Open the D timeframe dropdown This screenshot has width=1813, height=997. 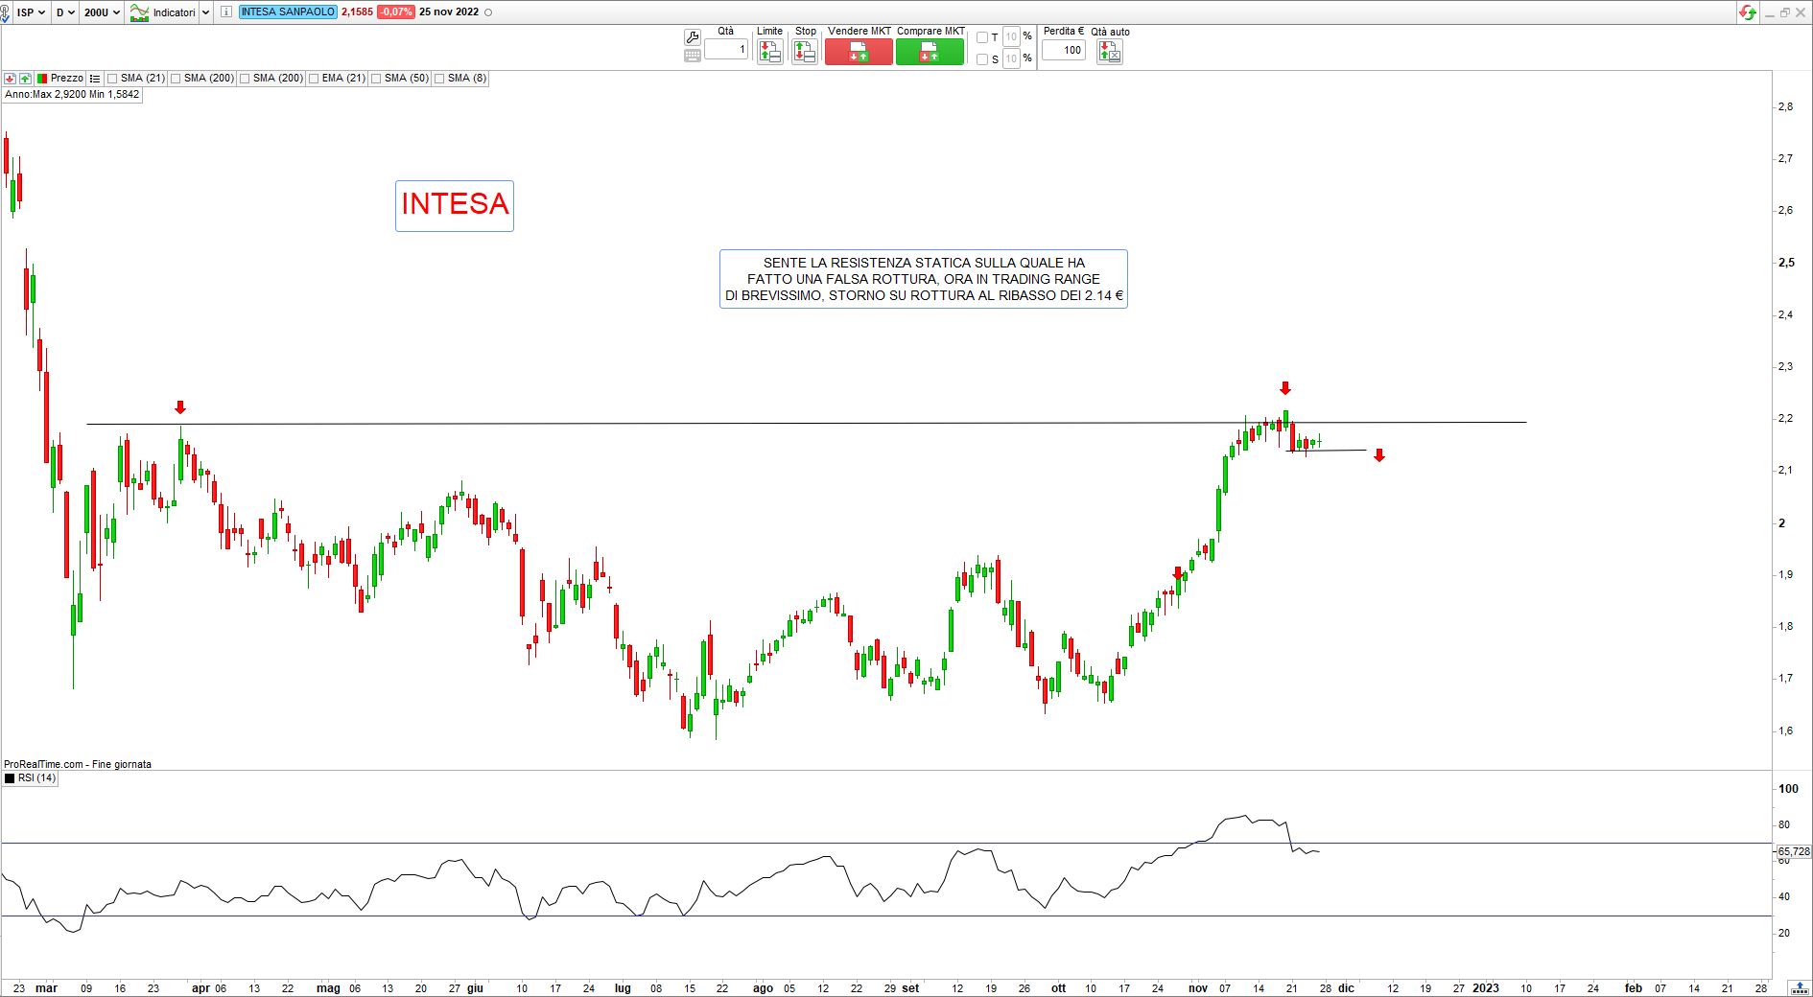(65, 12)
